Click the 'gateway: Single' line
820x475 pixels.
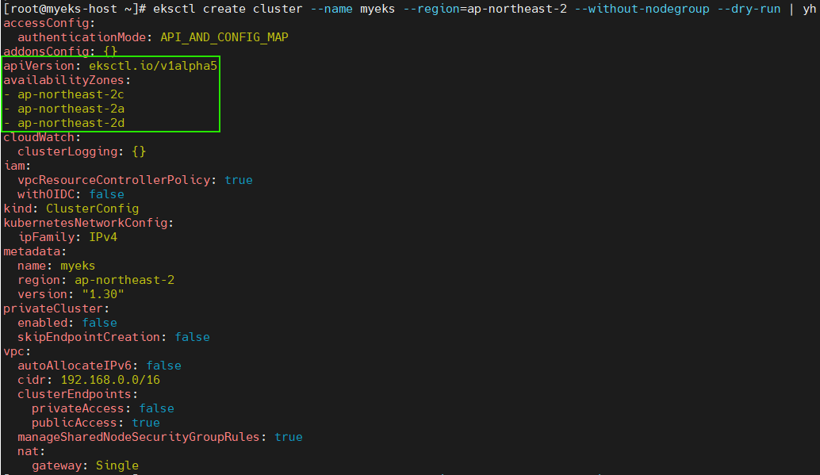pos(85,465)
